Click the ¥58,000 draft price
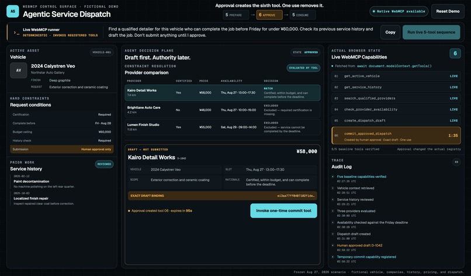The image size is (471, 276). (306, 151)
